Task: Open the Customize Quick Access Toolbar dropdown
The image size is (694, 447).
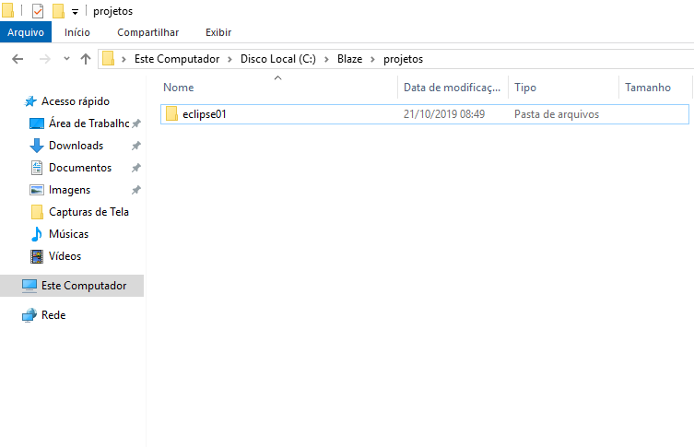Action: pos(75,12)
